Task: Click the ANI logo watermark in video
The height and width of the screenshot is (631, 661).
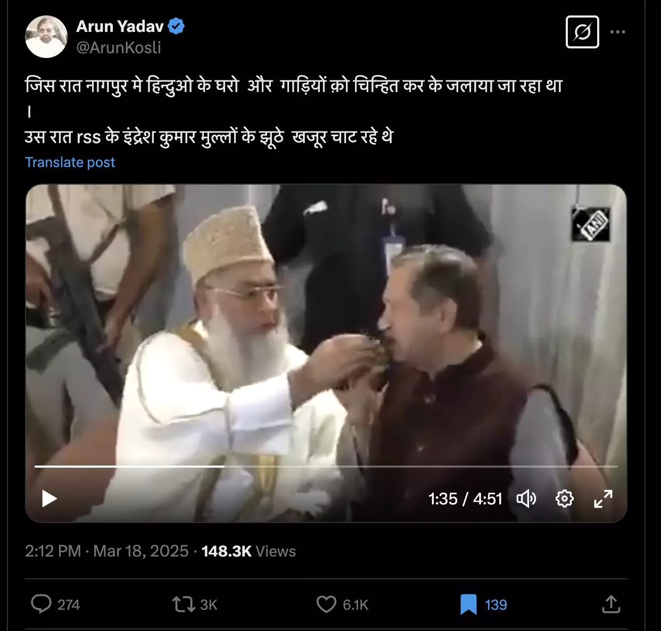Action: pos(590,223)
